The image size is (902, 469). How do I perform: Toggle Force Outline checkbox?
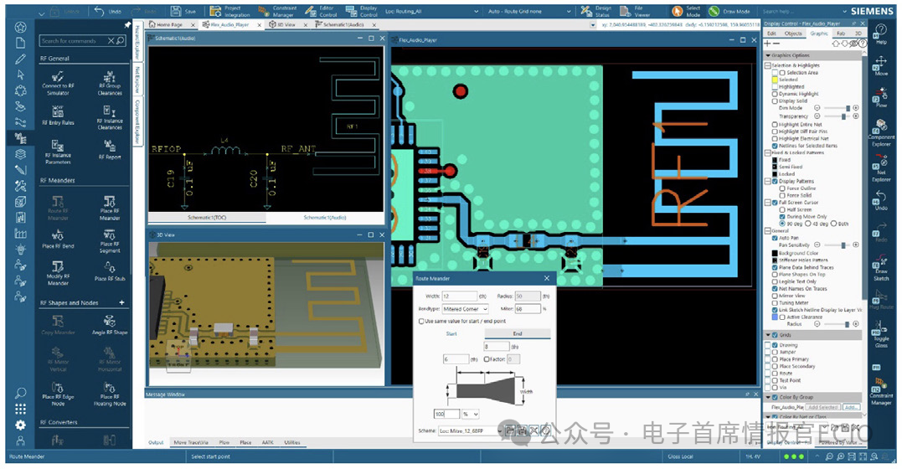coord(782,188)
